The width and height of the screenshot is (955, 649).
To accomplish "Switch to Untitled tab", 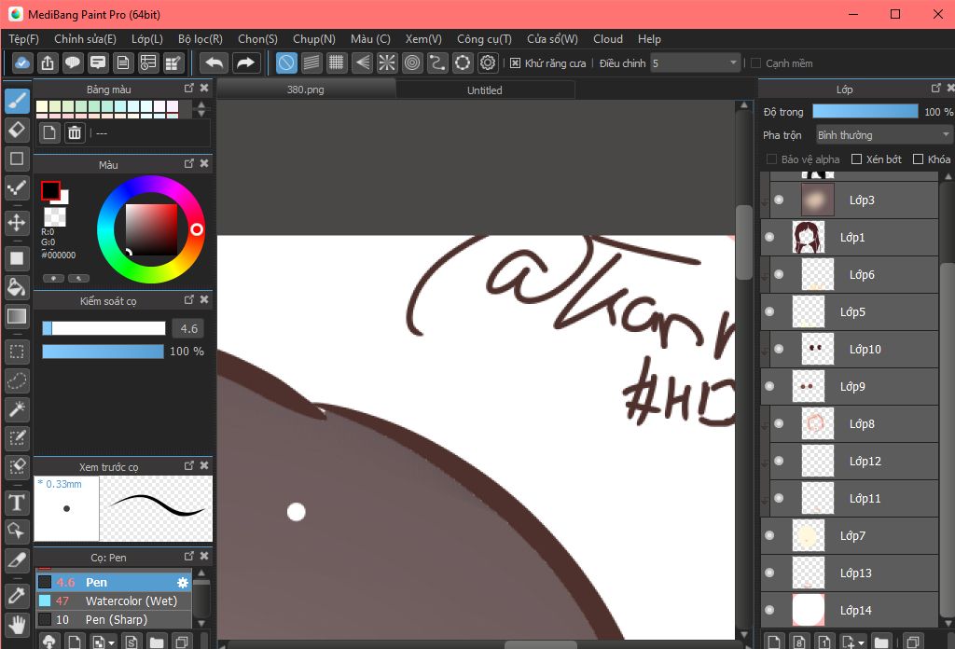I will [485, 90].
